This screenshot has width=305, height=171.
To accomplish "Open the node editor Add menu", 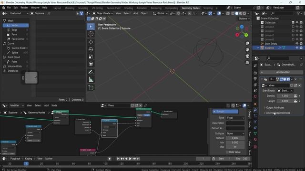I will [46, 105].
